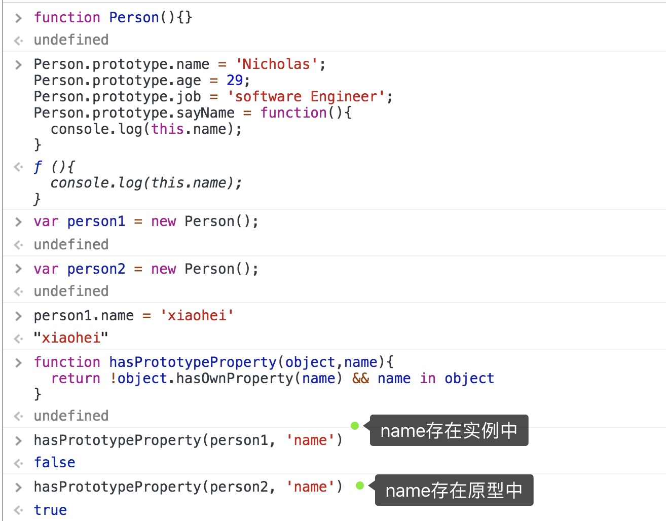Click the person1.name = 'xiaohei' input line
This screenshot has width=666, height=521.
pos(133,316)
